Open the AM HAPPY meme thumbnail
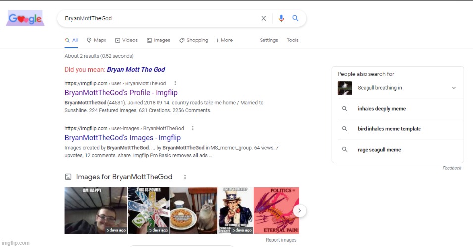 click(x=96, y=210)
